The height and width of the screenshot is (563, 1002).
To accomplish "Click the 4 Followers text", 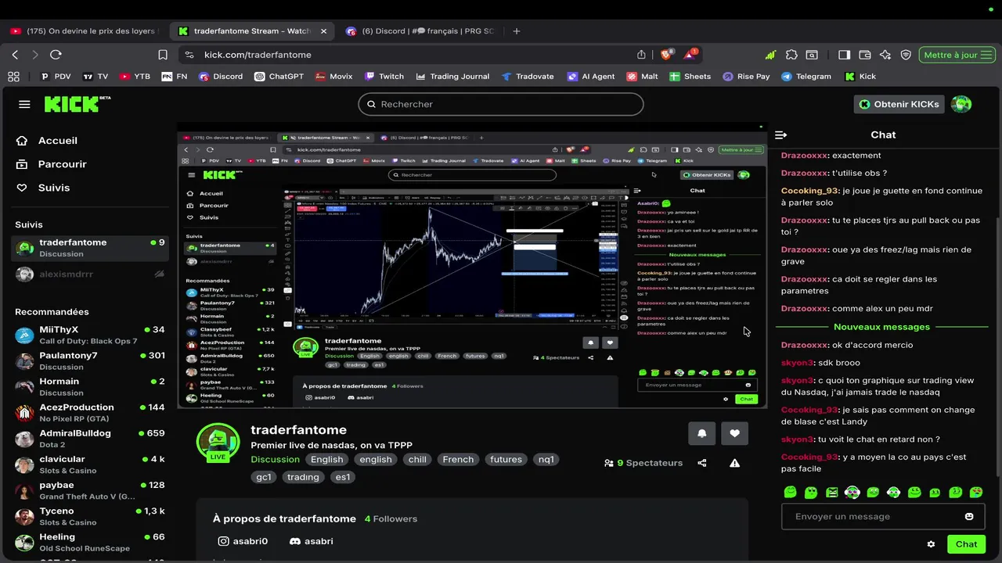I will tap(391, 519).
